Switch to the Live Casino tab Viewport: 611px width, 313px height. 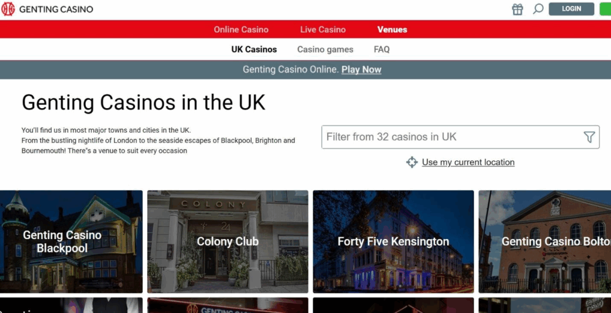pos(323,29)
